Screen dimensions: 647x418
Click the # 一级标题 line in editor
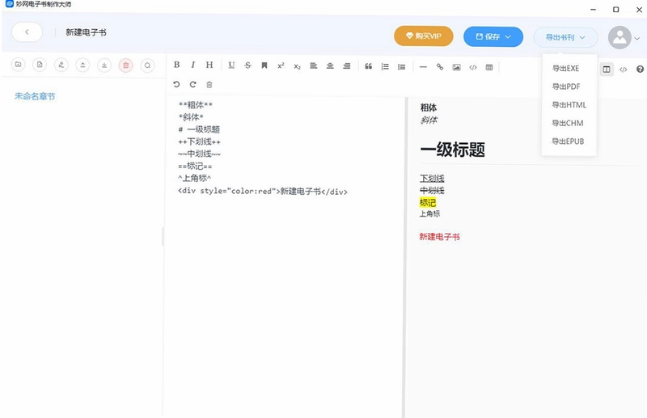point(199,129)
